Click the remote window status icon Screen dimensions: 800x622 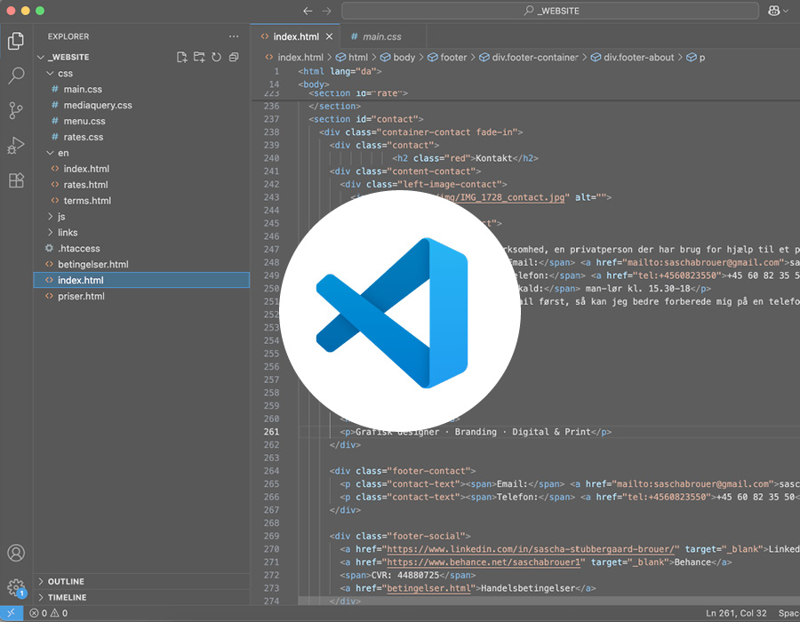coord(12,613)
